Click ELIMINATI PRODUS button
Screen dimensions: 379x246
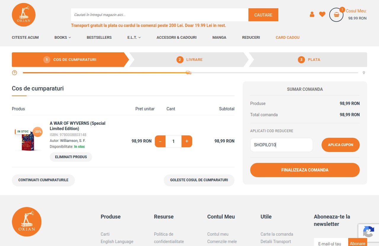pos(71,157)
